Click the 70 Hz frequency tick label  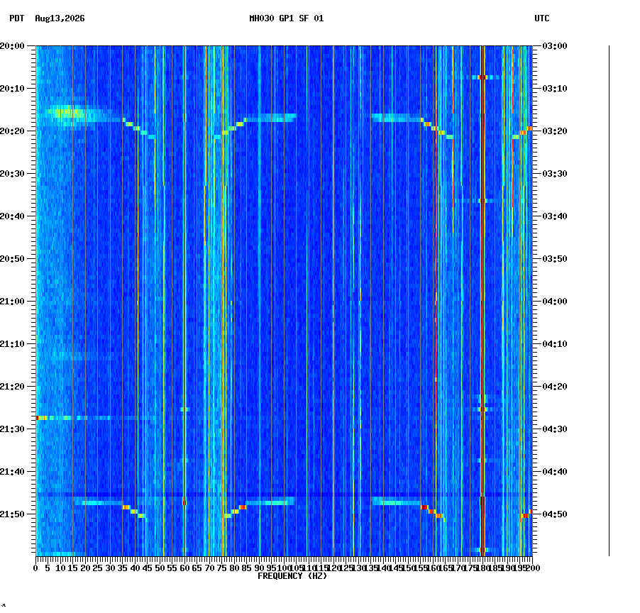coord(209,568)
